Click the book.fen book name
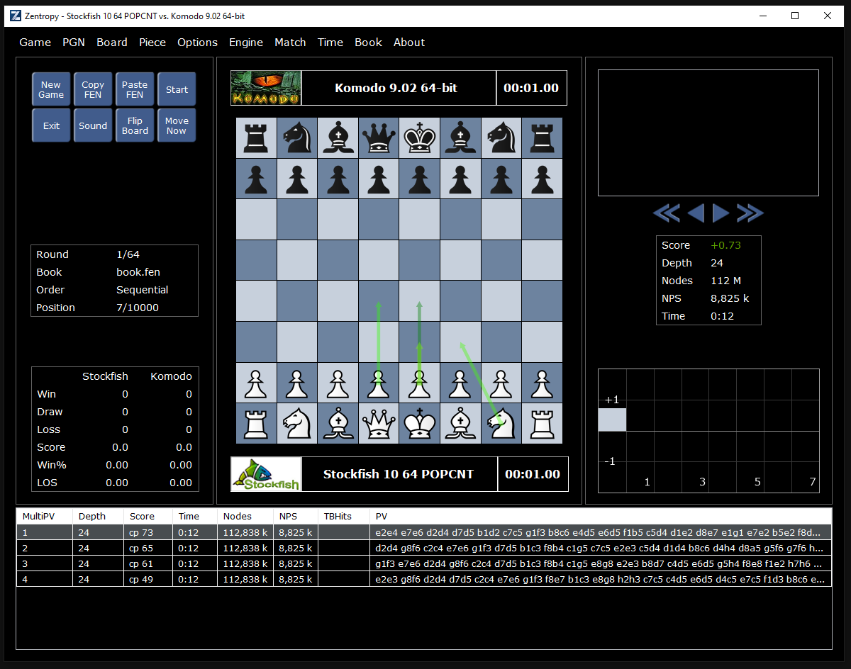 click(x=138, y=272)
